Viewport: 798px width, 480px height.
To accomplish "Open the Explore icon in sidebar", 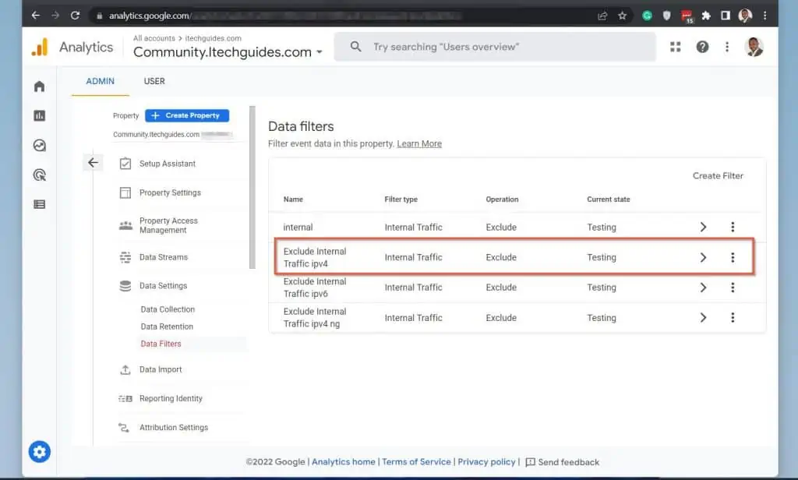I will point(40,146).
